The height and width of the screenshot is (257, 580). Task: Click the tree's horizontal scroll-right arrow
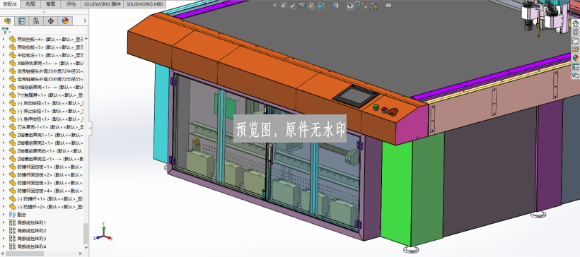[x=80, y=253]
